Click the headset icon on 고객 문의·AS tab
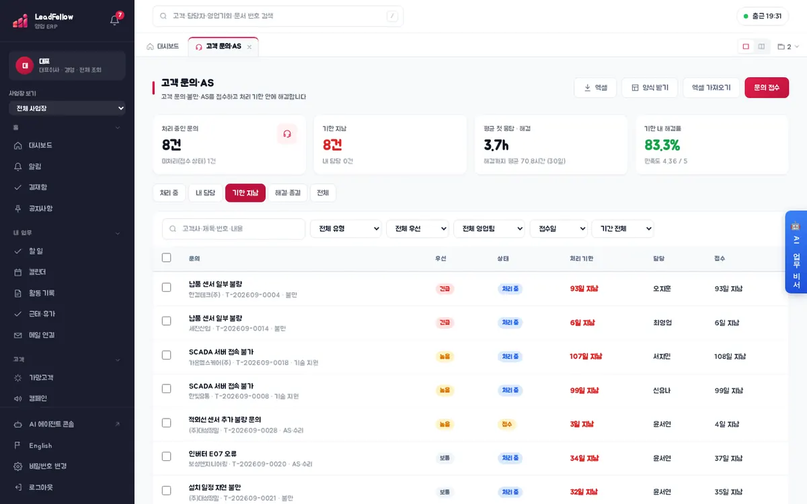This screenshot has width=807, height=504. pyautogui.click(x=198, y=46)
